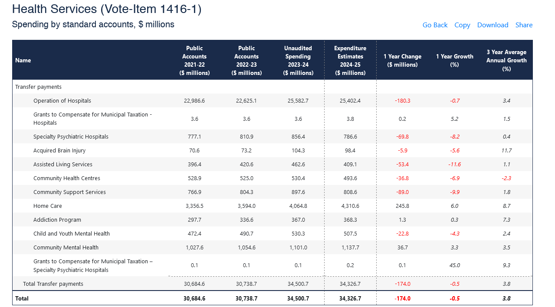This screenshot has height=307, width=555.
Task: Sort by the Name column header
Action: pyautogui.click(x=23, y=60)
